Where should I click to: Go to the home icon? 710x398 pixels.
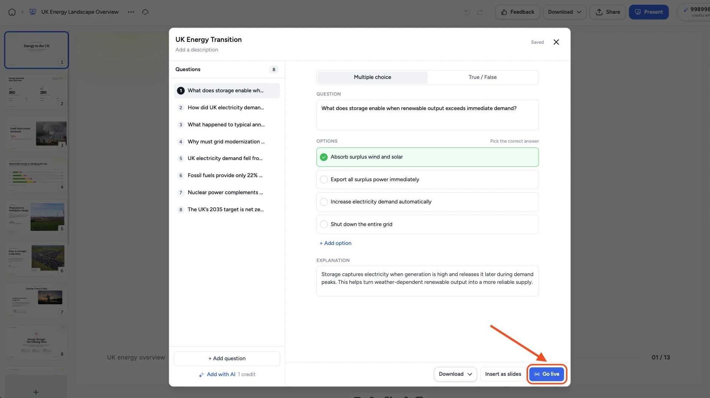(12, 12)
